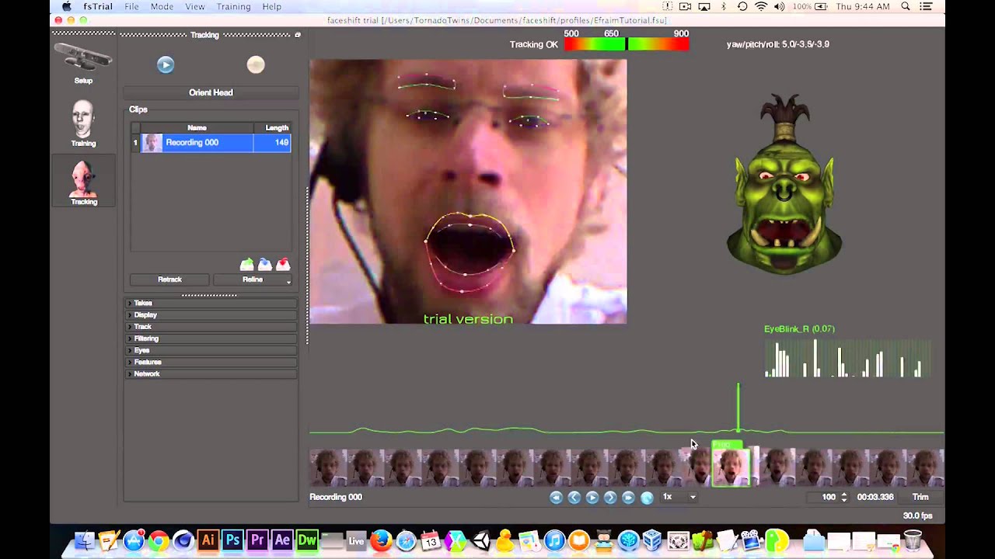995x559 pixels.
Task: Open Adobe Premiere Pro from the dock
Action: (257, 540)
